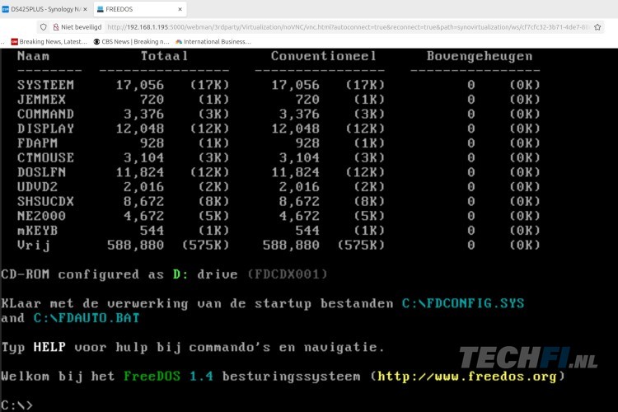Close the FREEDOS tab
This screenshot has width=618, height=412.
[x=180, y=9]
